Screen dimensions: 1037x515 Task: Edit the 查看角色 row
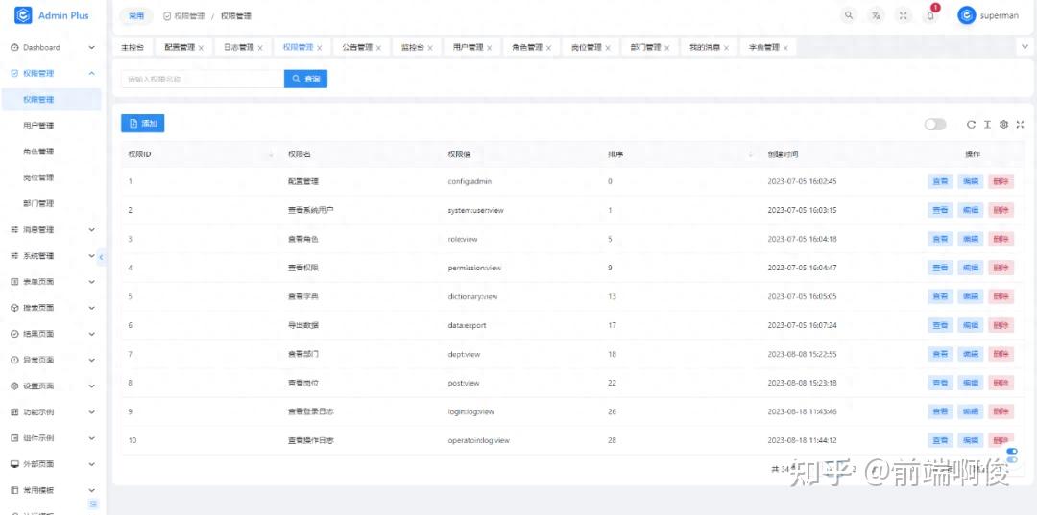coord(970,239)
